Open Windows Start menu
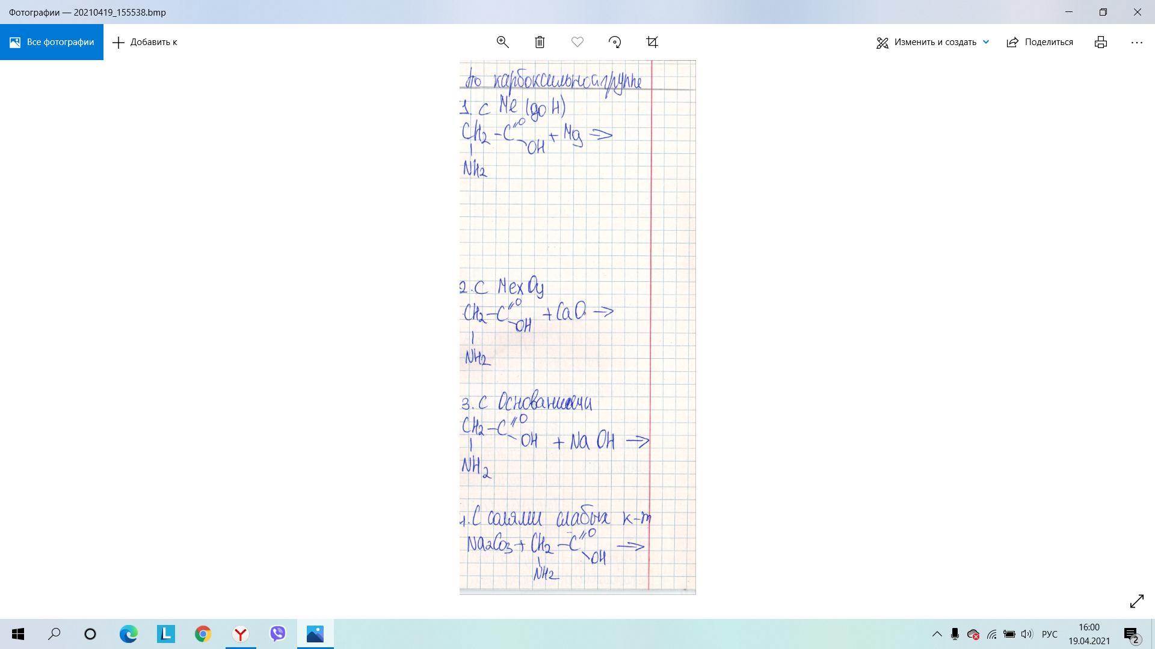This screenshot has width=1155, height=649. coord(18,633)
